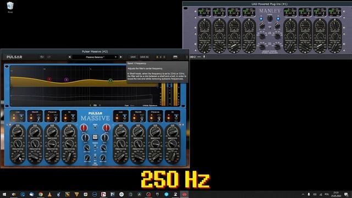352x198 pixels.
Task: Select Slow analyzer speed
Action: pyautogui.click(x=133, y=105)
